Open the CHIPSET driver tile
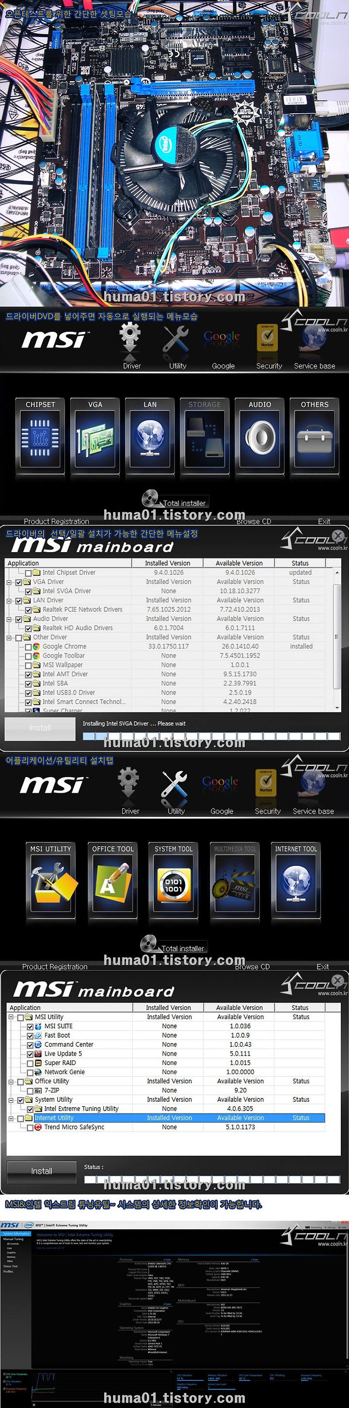 point(40,436)
